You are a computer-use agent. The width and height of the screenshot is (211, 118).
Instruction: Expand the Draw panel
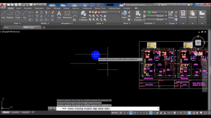pos(17,23)
